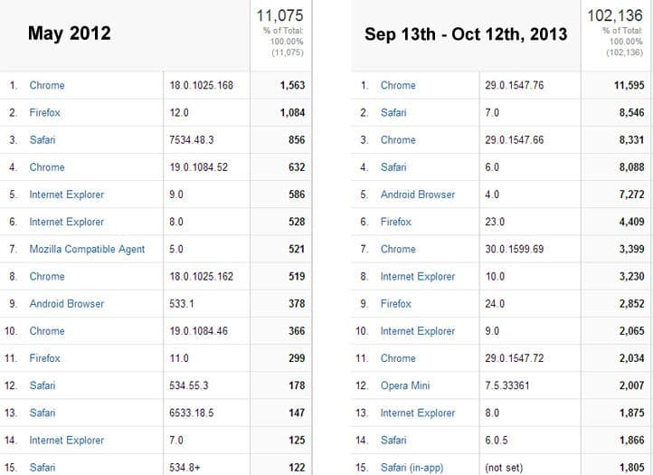Click Android Browser link with version 533.1

(66, 304)
